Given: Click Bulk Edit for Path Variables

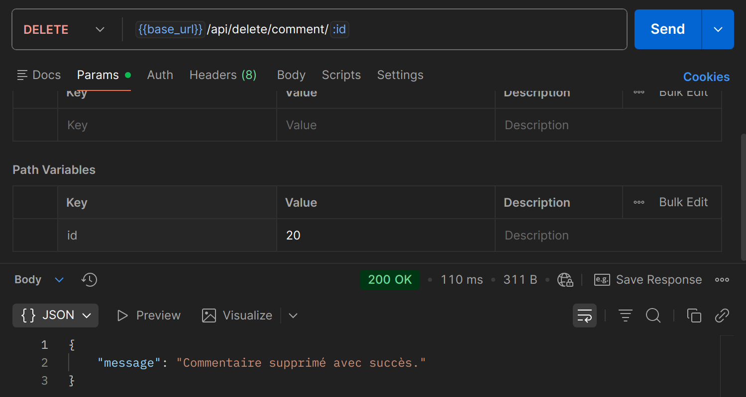Looking at the screenshot, I should pos(683,202).
